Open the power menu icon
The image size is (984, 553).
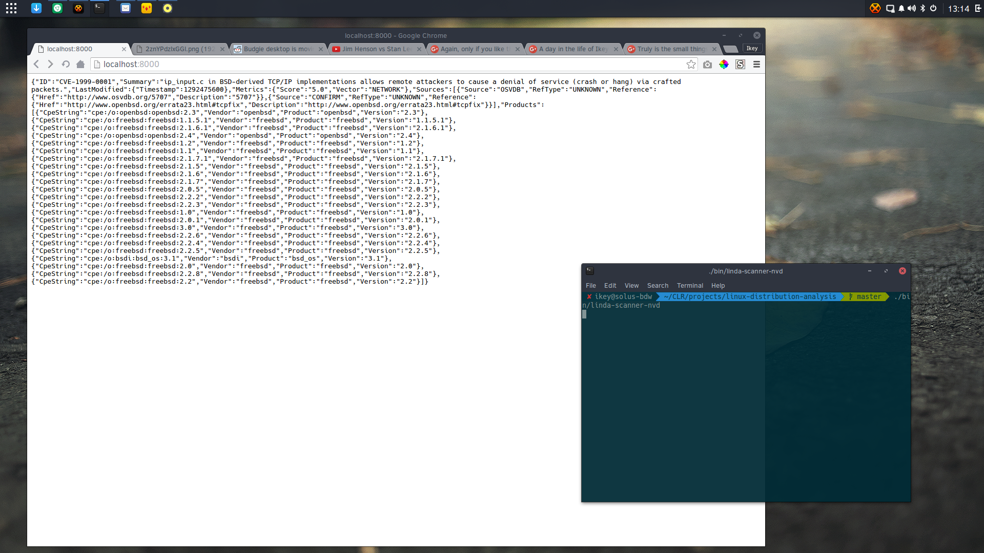[933, 8]
